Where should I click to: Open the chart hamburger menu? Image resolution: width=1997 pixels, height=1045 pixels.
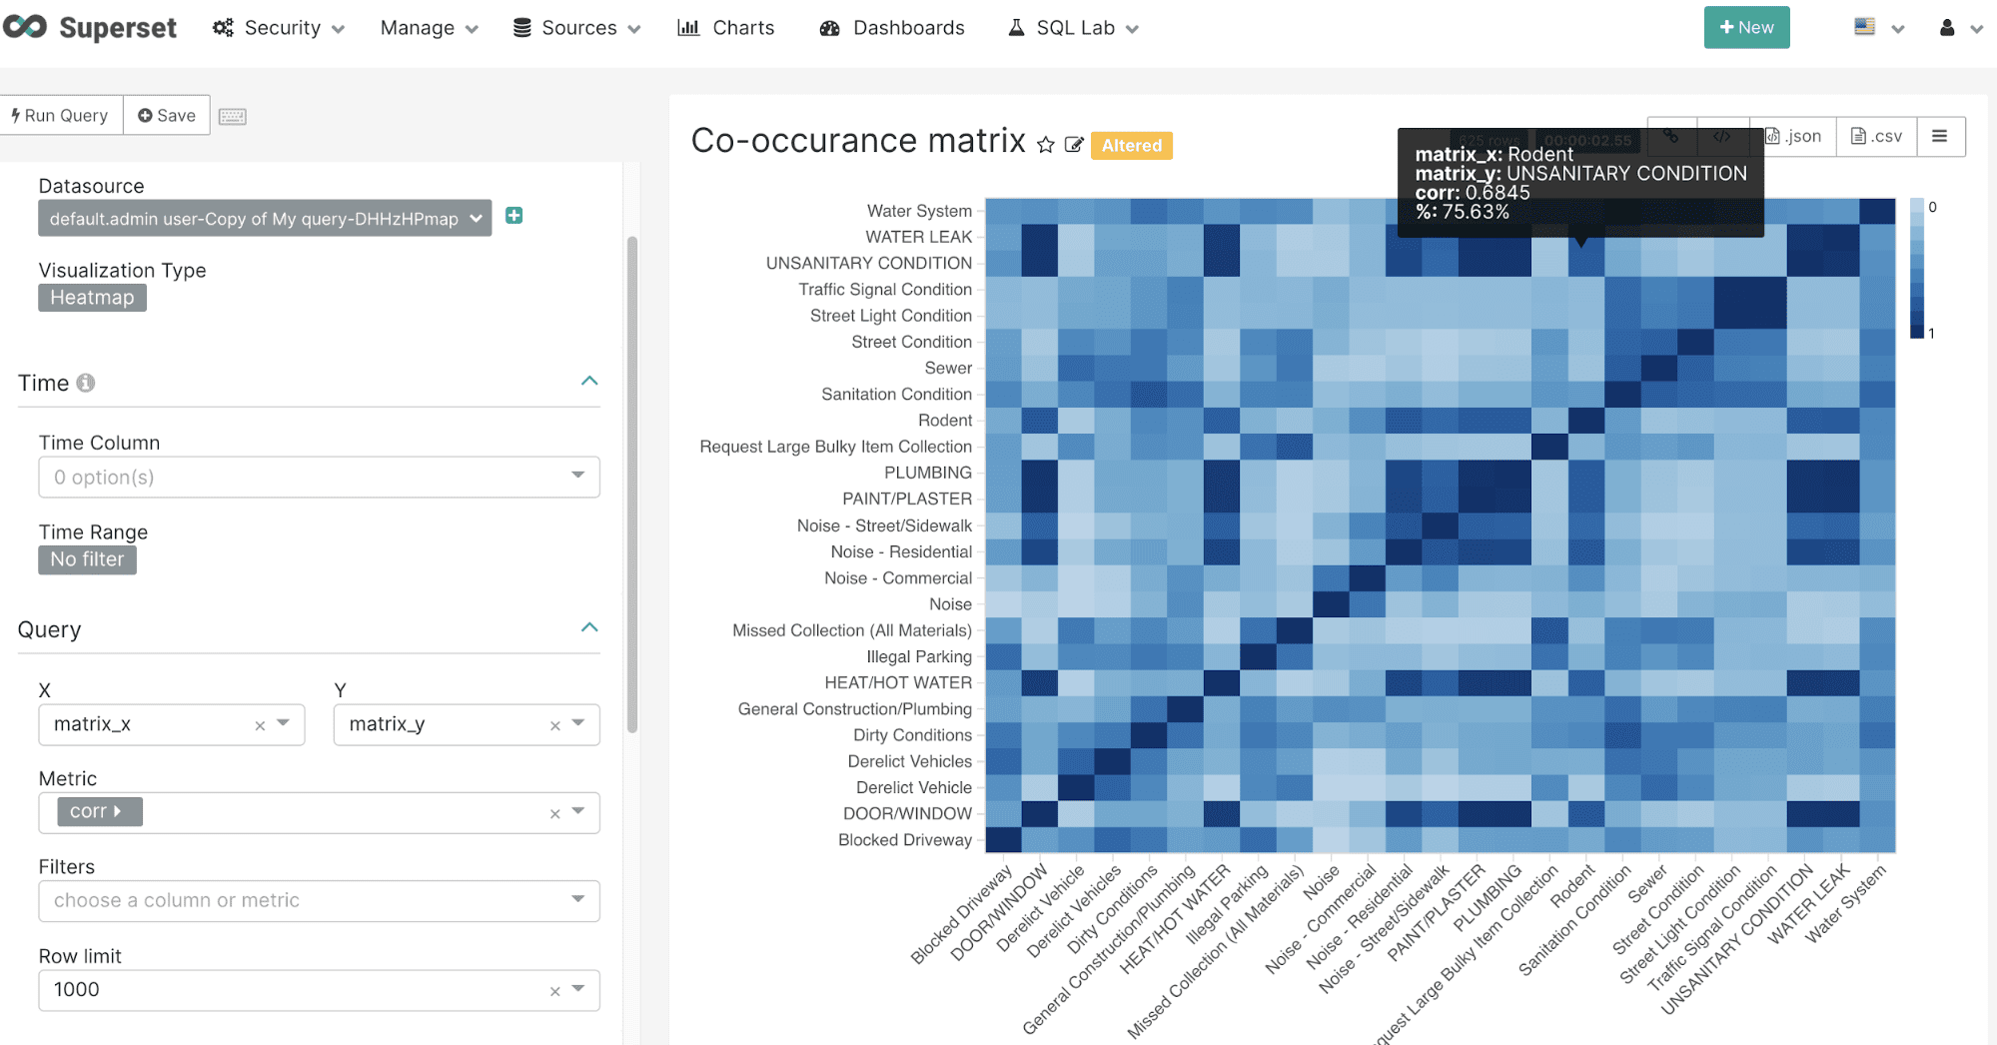[x=1940, y=136]
